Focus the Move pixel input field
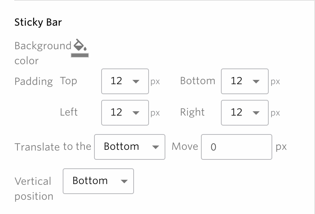315x214 pixels. pyautogui.click(x=237, y=147)
